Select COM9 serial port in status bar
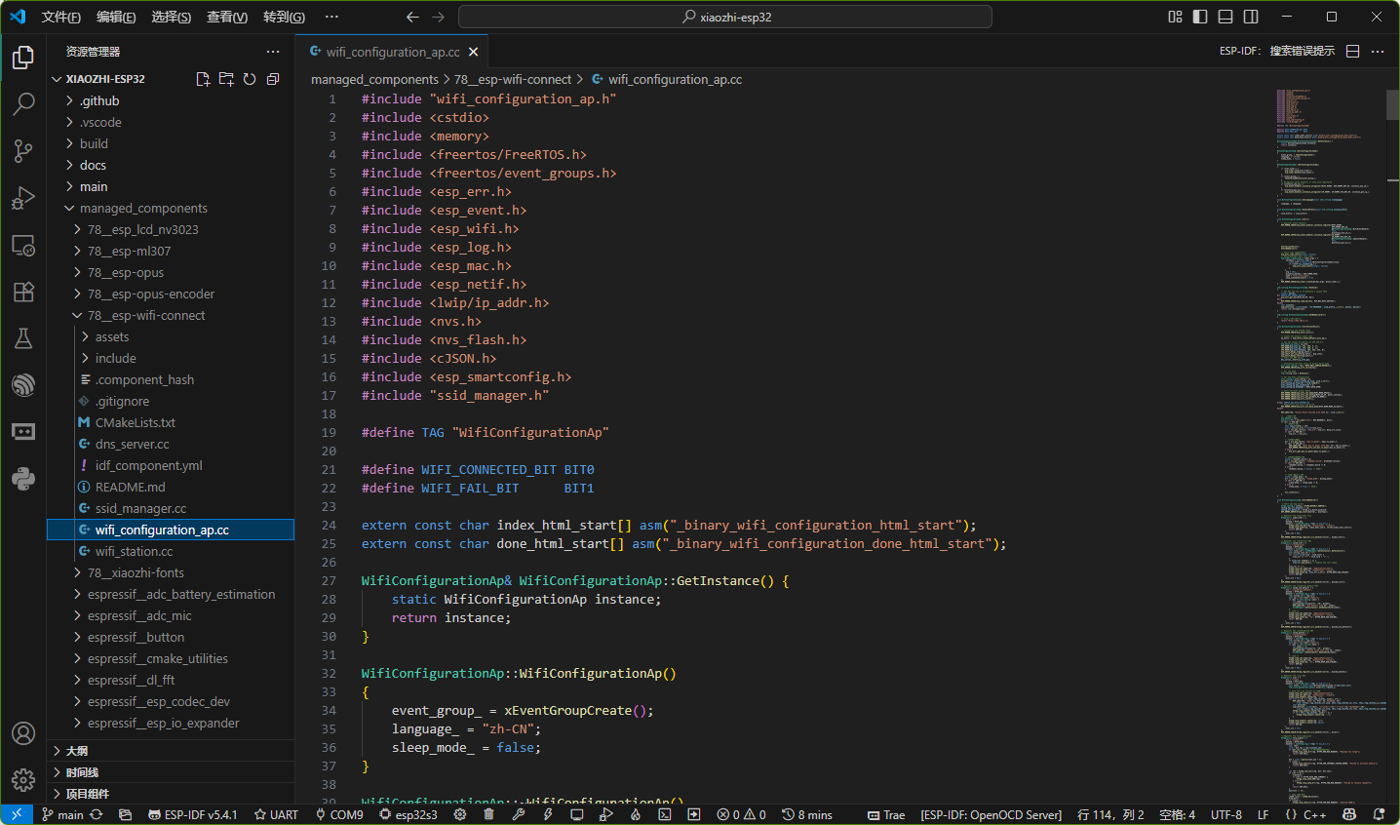 pyautogui.click(x=339, y=814)
